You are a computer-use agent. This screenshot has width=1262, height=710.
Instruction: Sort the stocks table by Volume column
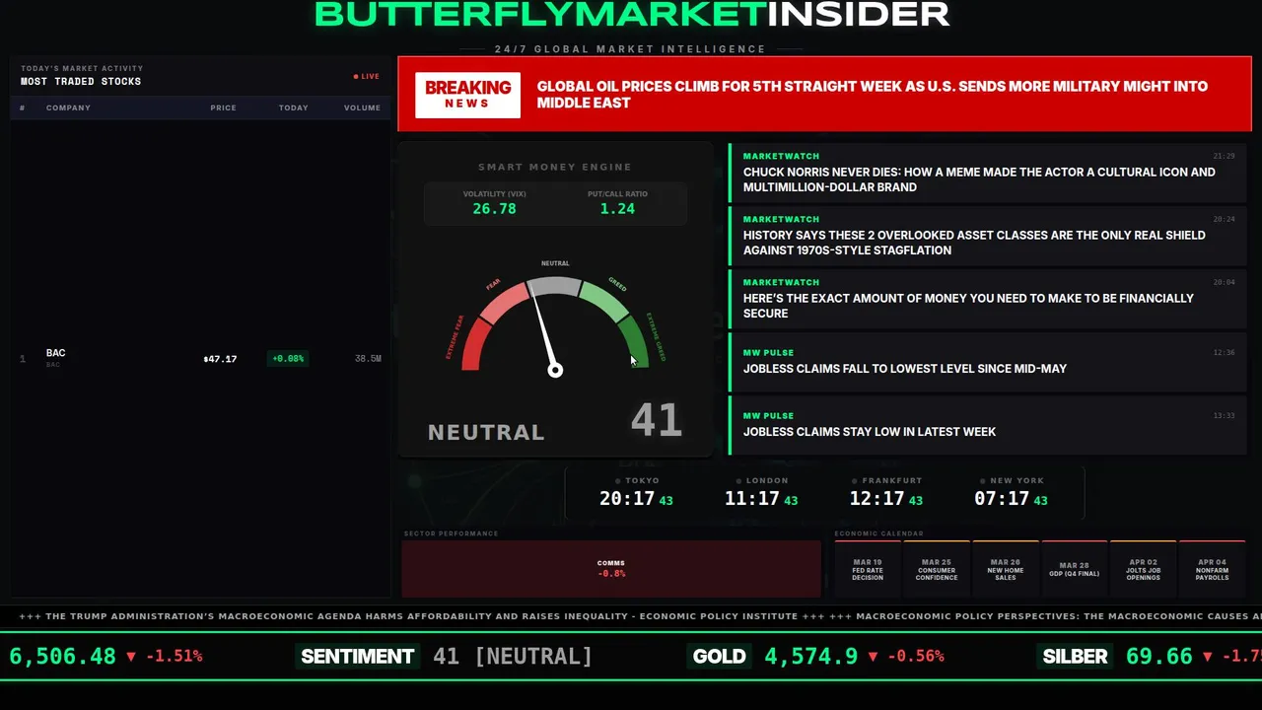(x=362, y=107)
